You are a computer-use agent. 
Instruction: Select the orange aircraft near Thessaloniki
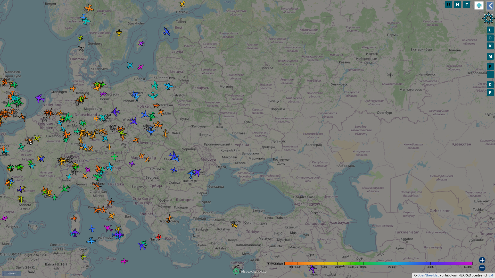click(169, 219)
